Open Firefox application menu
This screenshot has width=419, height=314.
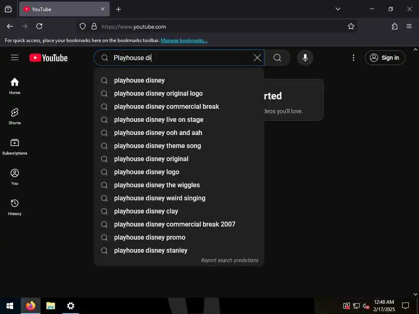pyautogui.click(x=409, y=27)
